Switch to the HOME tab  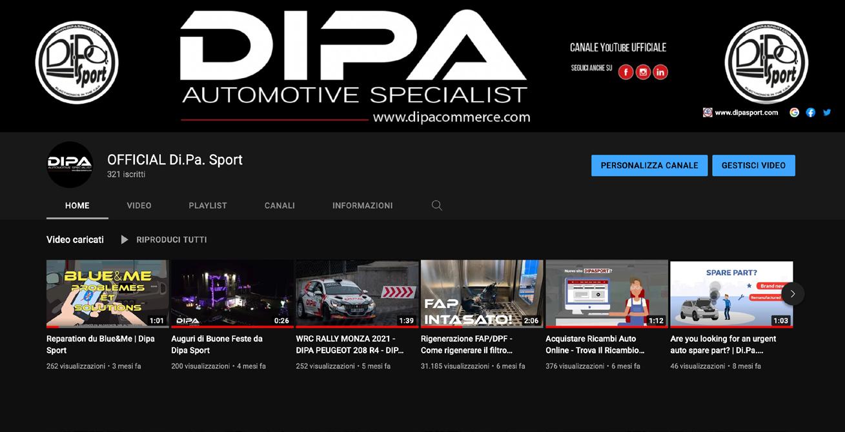click(x=77, y=205)
